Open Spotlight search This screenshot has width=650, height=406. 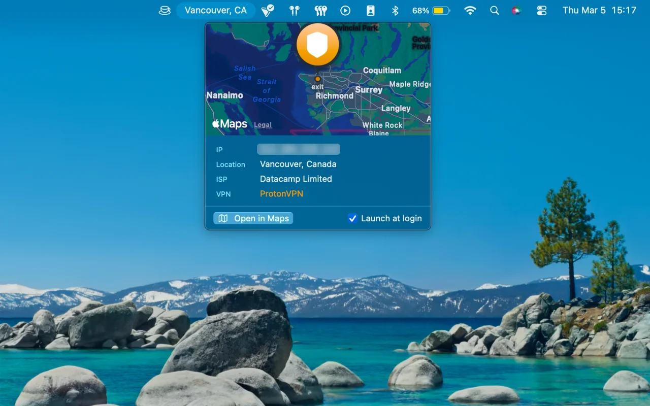(x=494, y=10)
